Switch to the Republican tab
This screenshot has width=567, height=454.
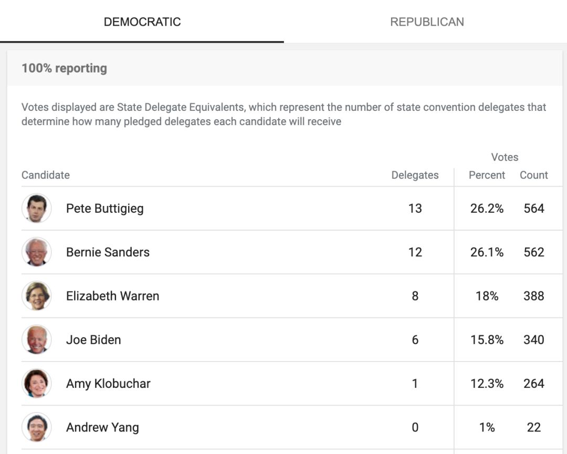tap(427, 22)
